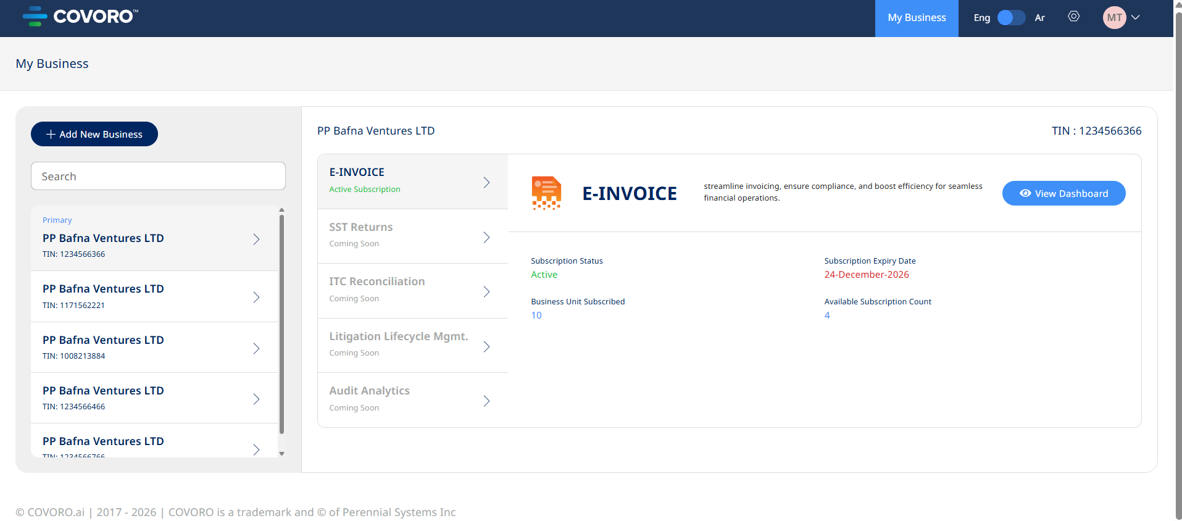Click the COVORO logo
The image size is (1182, 521).
(80, 17)
